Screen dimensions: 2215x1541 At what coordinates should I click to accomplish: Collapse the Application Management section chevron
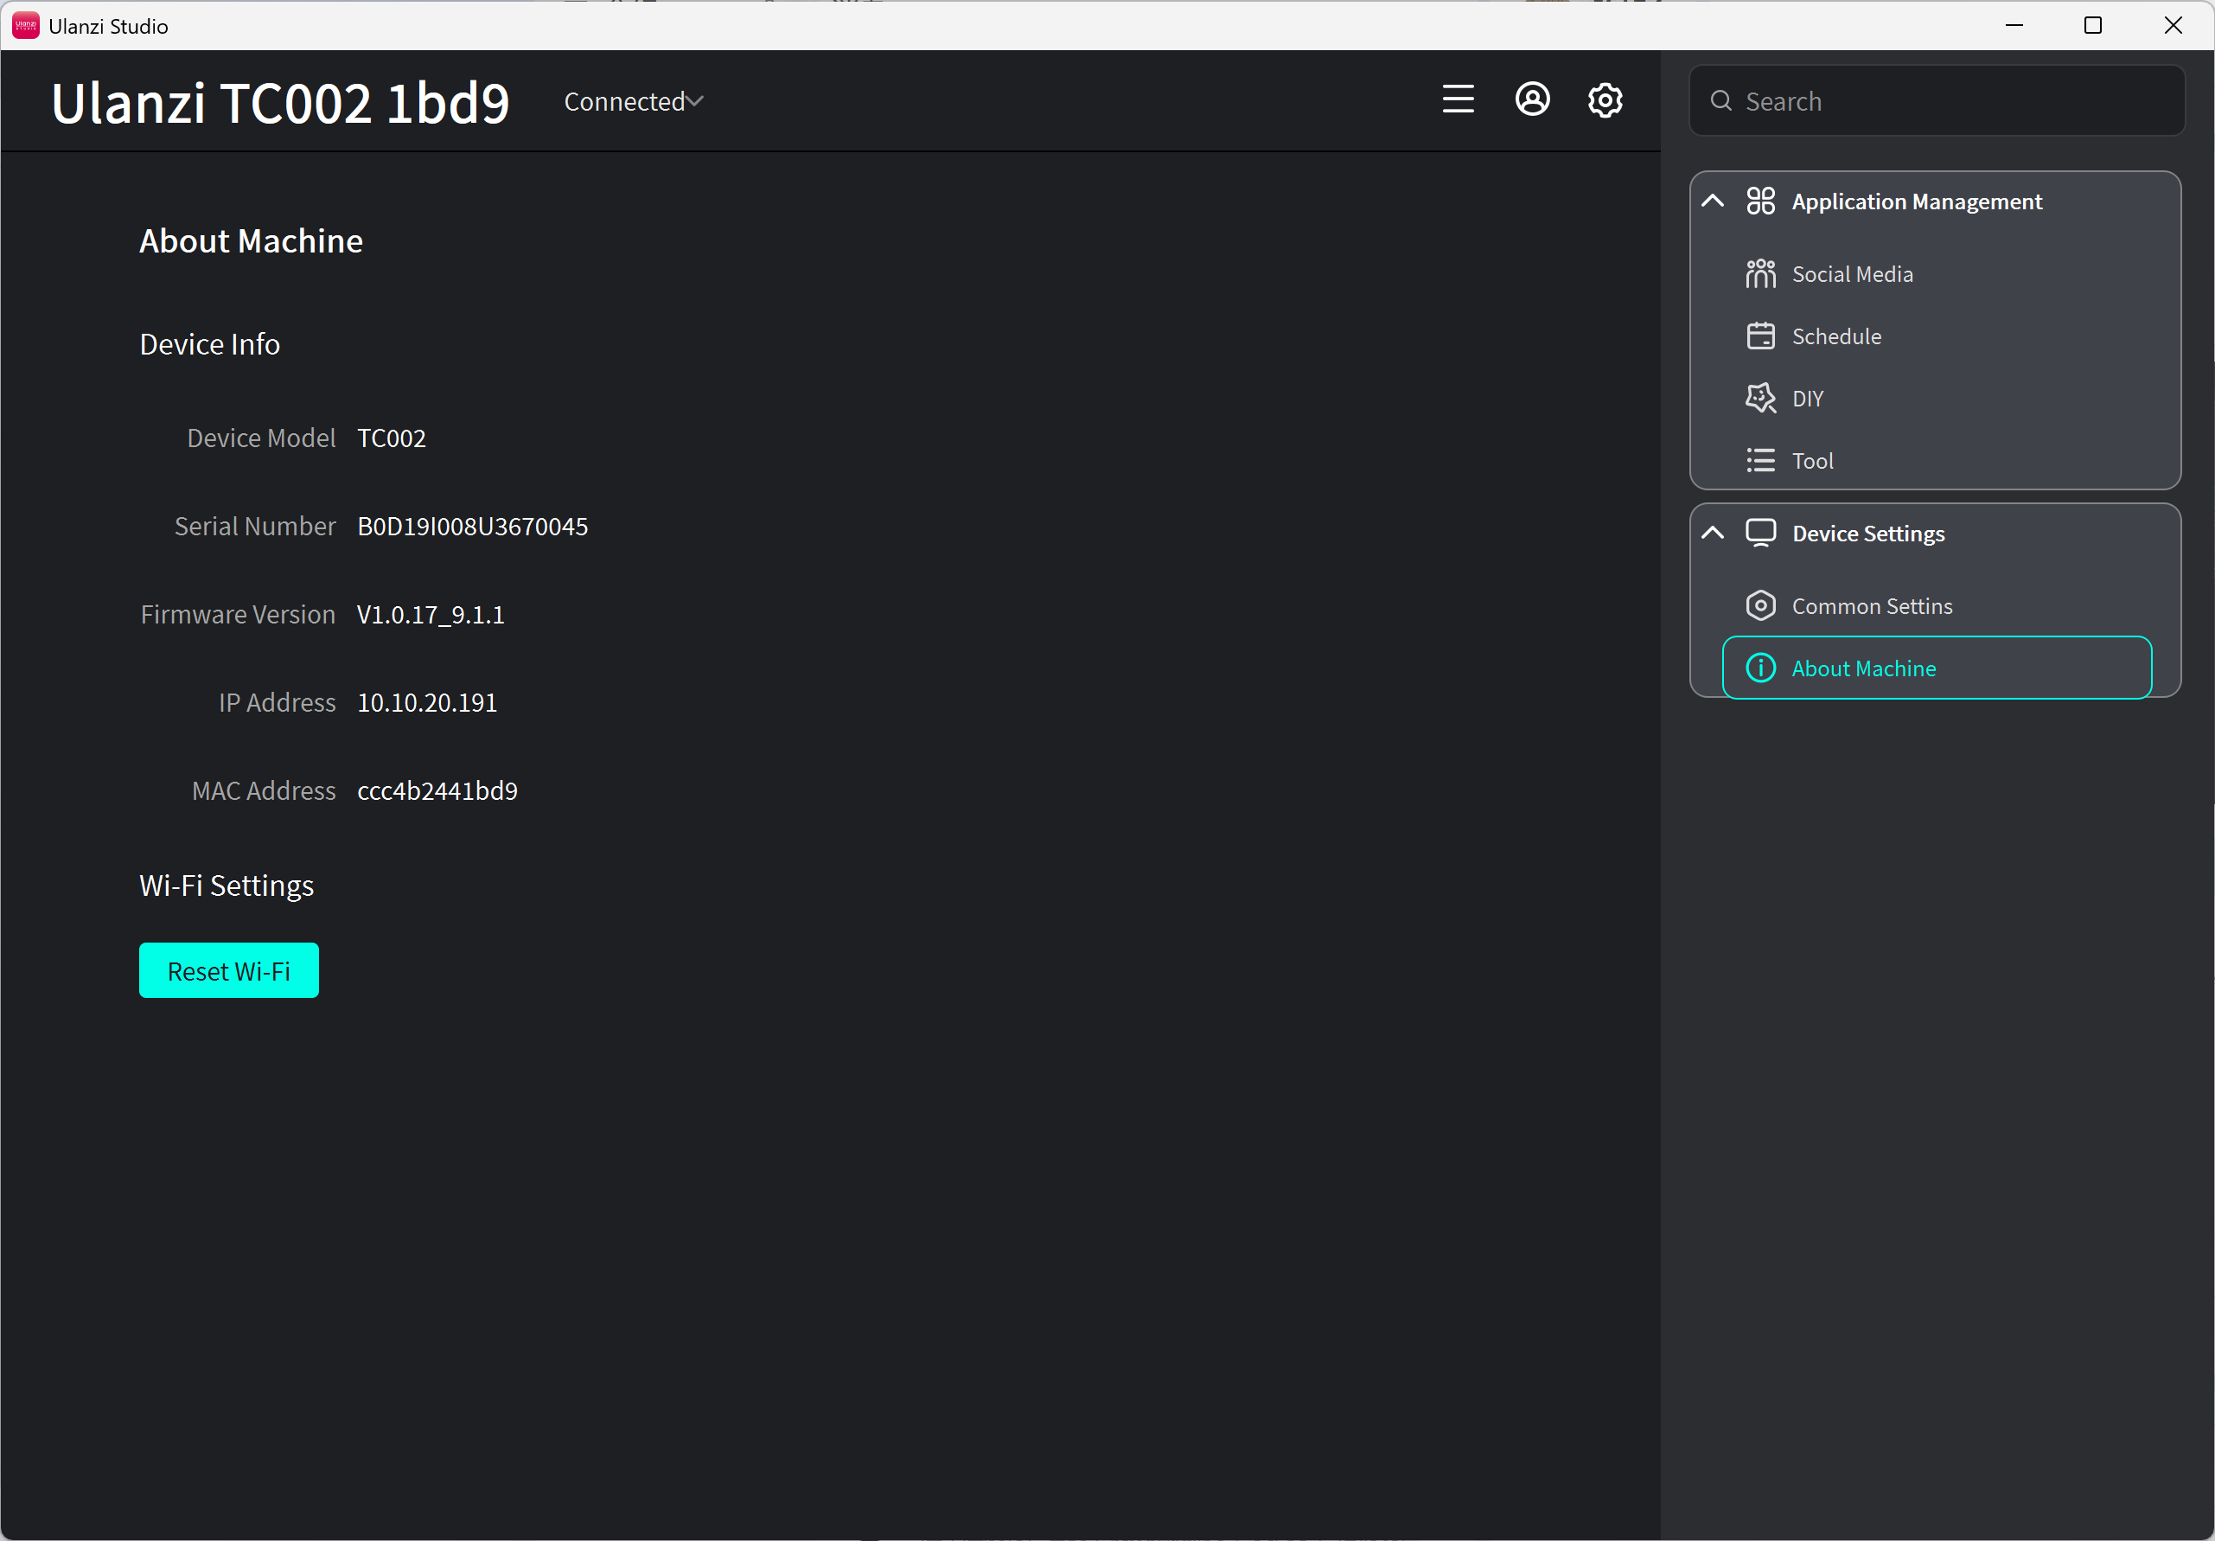click(1713, 201)
